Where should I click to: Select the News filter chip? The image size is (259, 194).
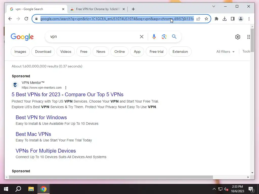pos(101,52)
